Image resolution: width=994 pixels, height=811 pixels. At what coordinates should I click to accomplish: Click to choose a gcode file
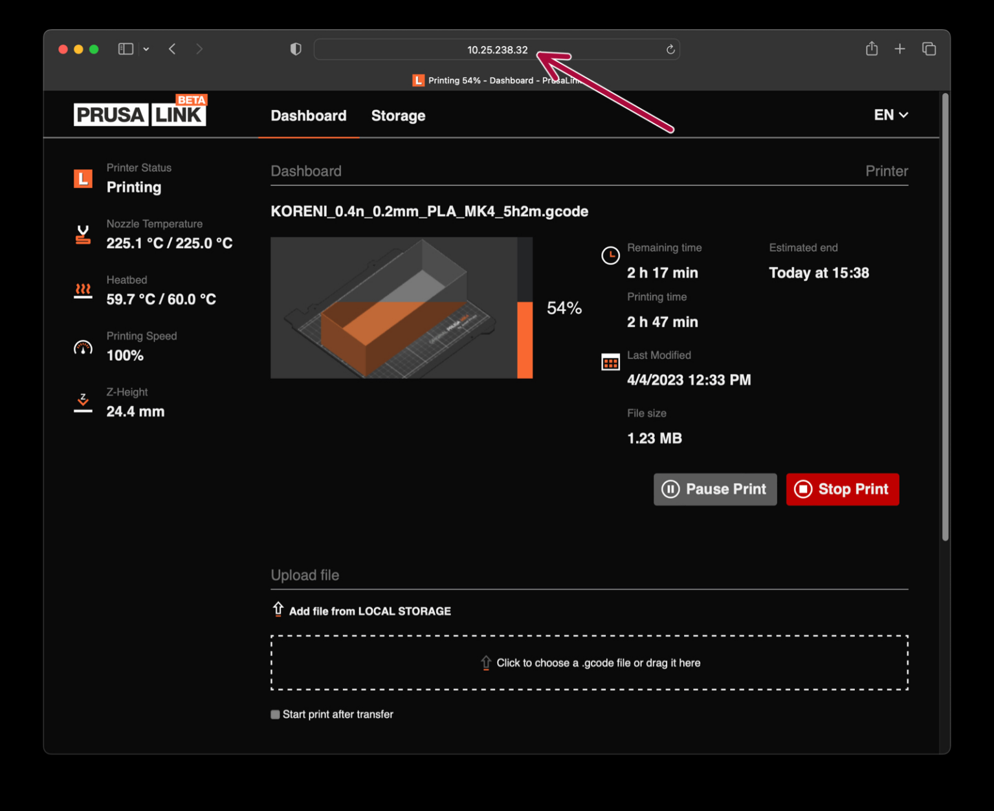point(589,662)
